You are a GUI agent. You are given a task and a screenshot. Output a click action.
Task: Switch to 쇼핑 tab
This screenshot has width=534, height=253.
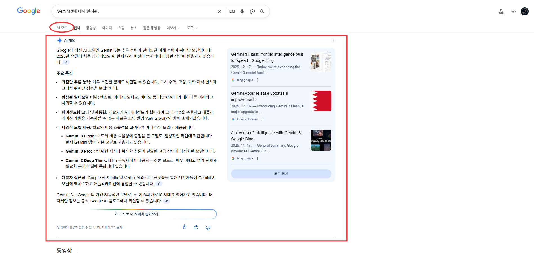(121, 28)
